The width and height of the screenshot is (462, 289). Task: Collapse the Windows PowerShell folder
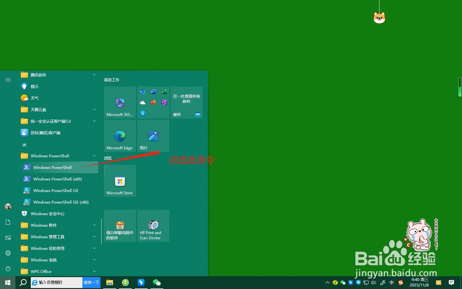[x=59, y=156]
